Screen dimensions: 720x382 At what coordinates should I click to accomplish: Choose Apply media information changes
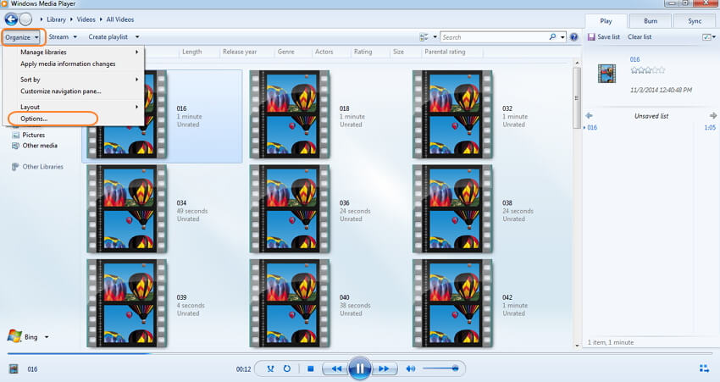point(68,64)
